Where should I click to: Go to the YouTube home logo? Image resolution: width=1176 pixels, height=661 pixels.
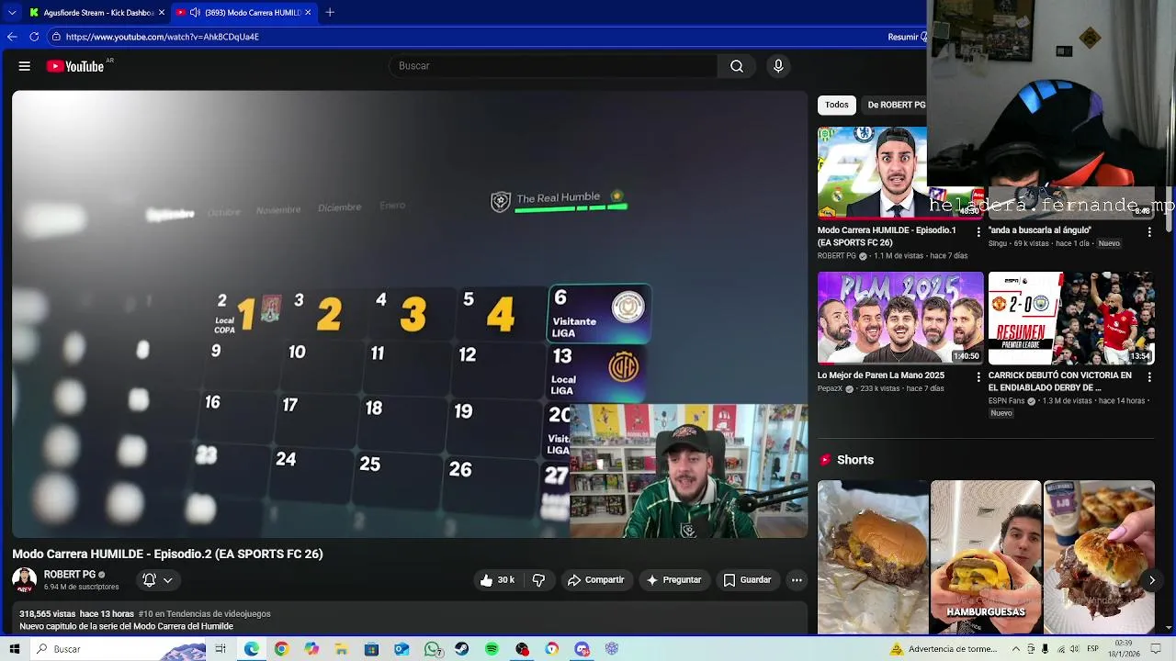[x=75, y=66]
